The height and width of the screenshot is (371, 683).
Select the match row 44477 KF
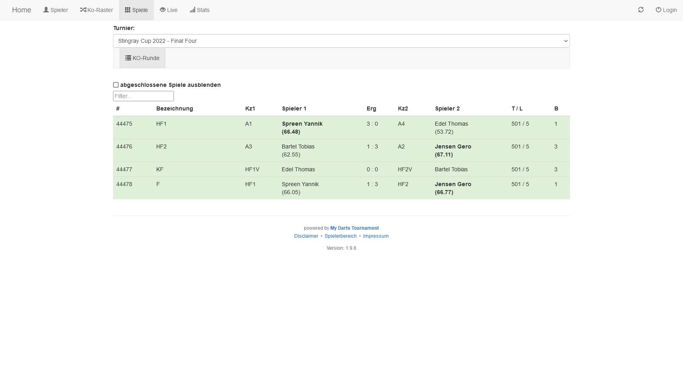click(341, 169)
